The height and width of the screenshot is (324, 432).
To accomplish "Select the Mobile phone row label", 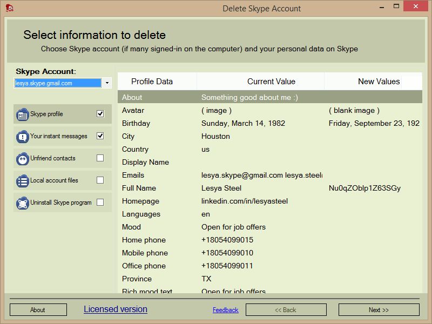I will tap(145, 253).
